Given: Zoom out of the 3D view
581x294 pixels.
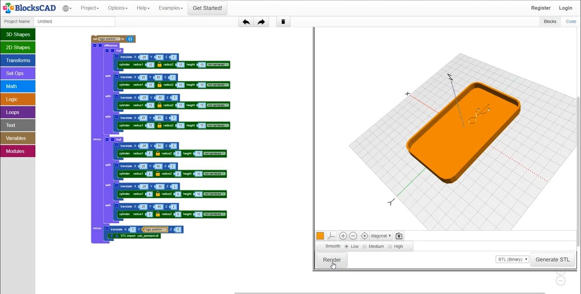Looking at the screenshot, I should tap(353, 236).
